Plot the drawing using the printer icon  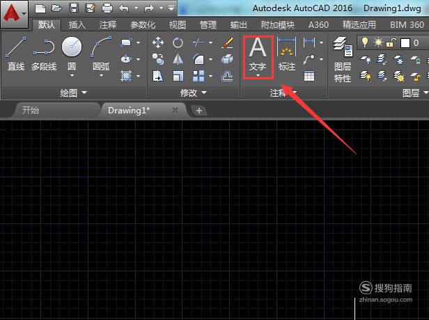click(x=107, y=8)
